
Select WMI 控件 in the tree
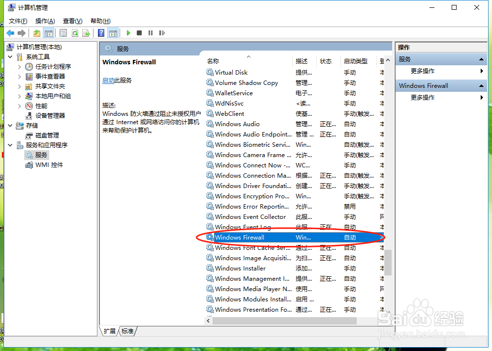(x=49, y=165)
